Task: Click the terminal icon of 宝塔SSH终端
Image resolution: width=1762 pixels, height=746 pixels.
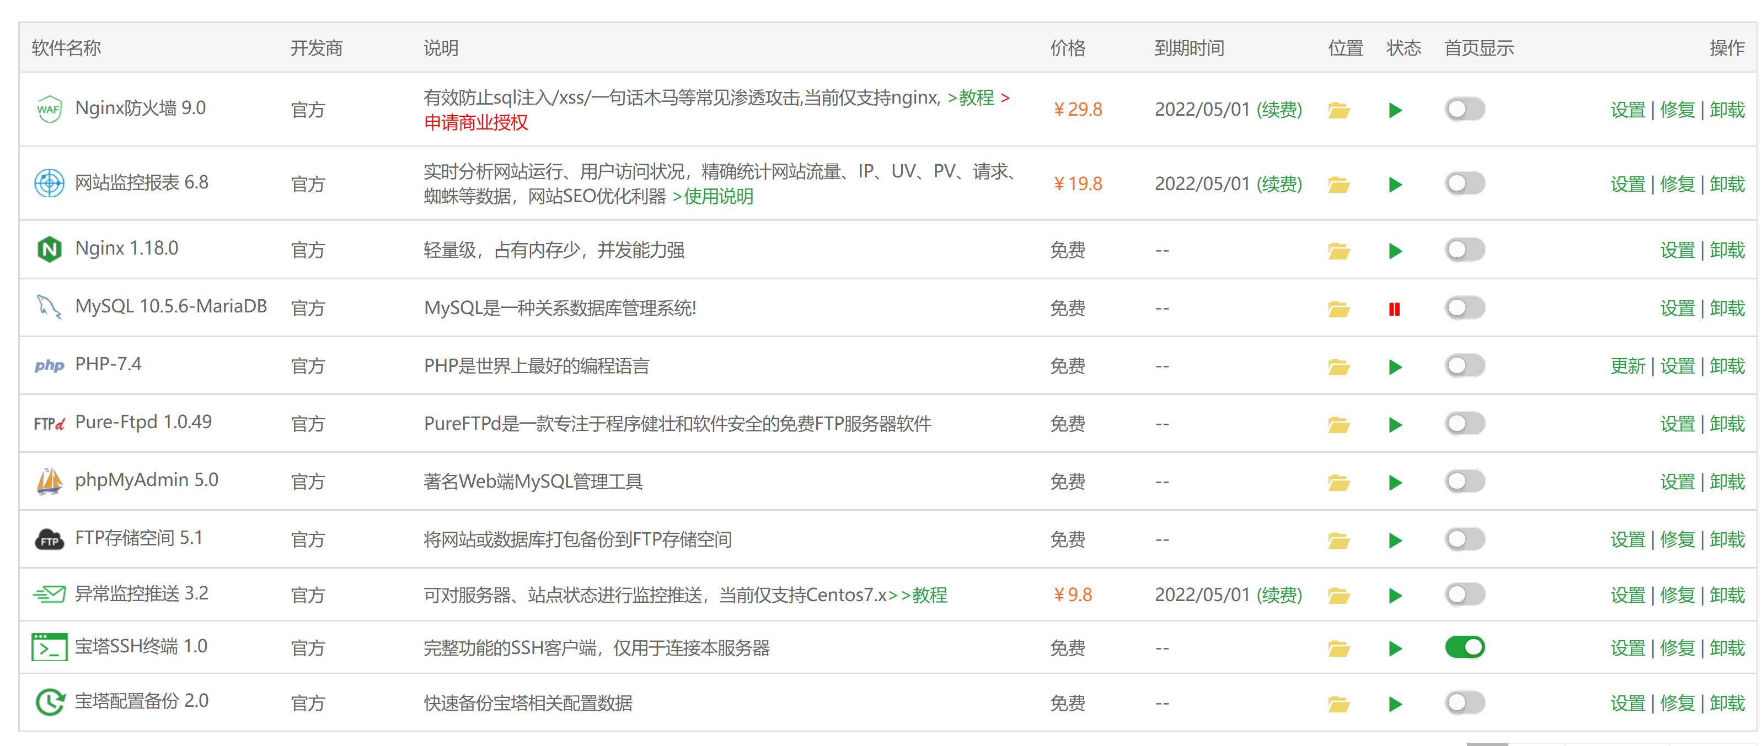Action: [x=49, y=647]
